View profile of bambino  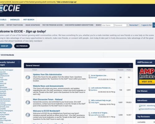click(x=94, y=90)
